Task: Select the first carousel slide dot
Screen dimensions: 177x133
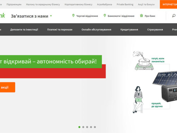Action: point(79,127)
